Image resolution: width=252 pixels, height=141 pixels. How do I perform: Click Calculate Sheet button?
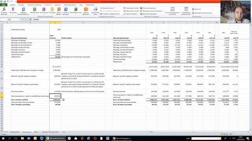(x=202, y=13)
